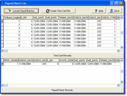
Task: Close window using title bar X
Action: tap(121, 3)
